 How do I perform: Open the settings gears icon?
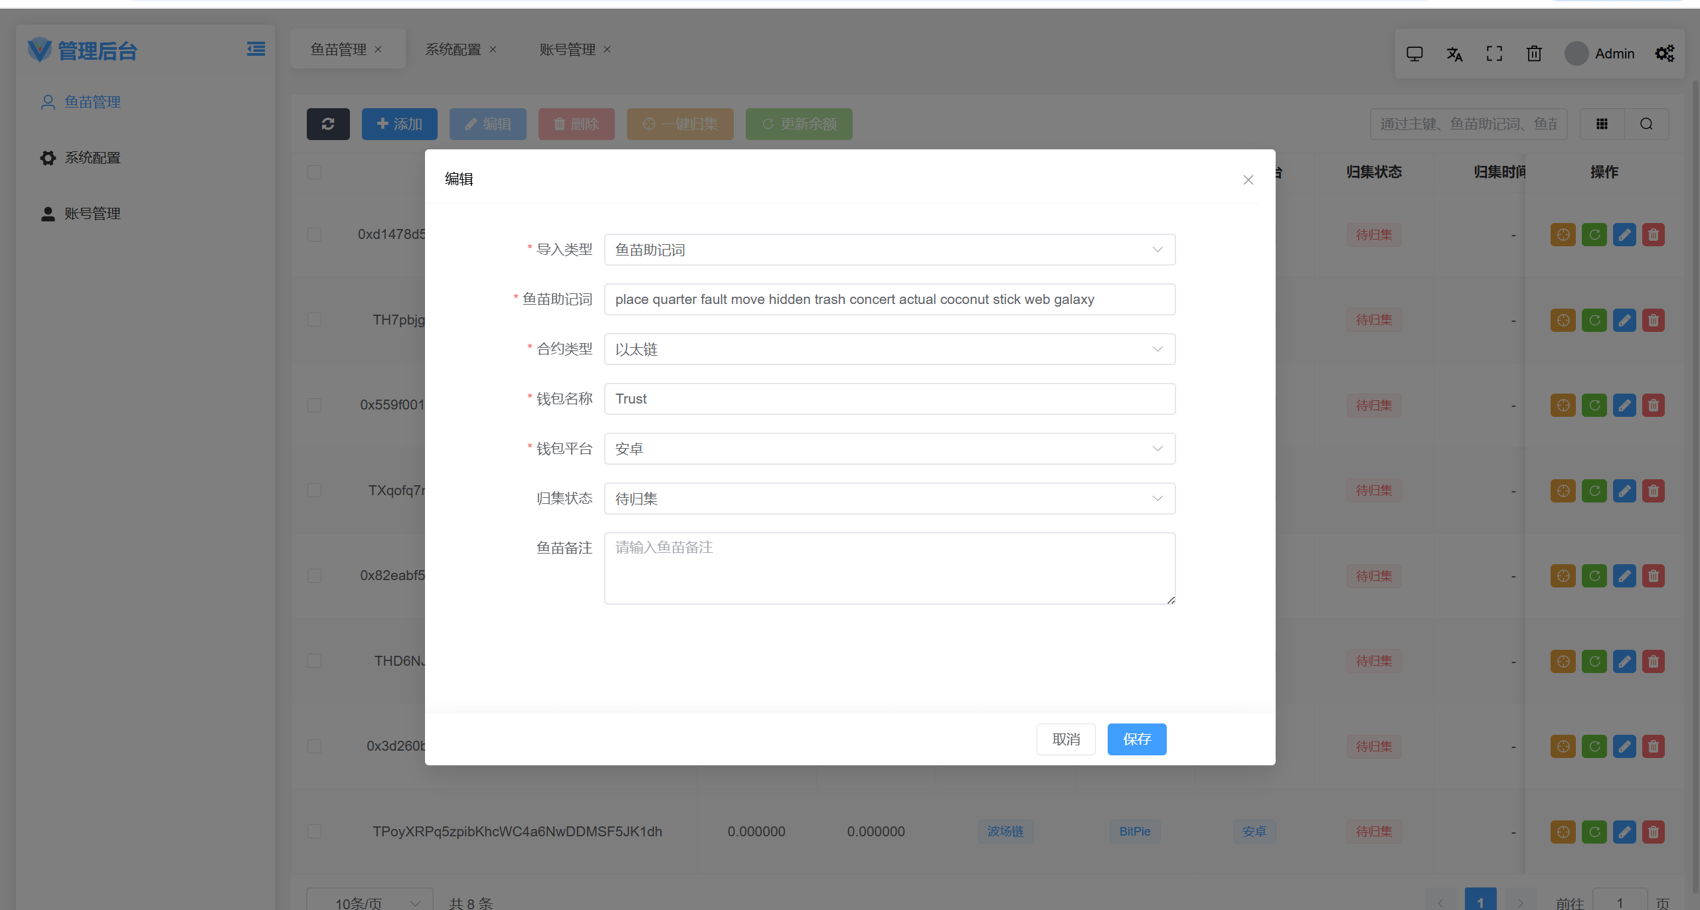pyautogui.click(x=1664, y=54)
